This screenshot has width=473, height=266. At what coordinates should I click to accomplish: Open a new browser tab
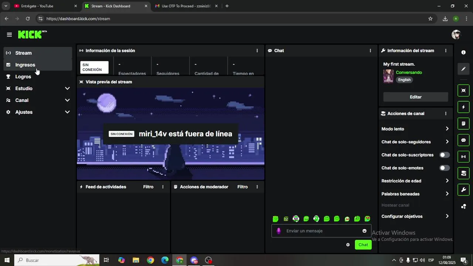[227, 6]
